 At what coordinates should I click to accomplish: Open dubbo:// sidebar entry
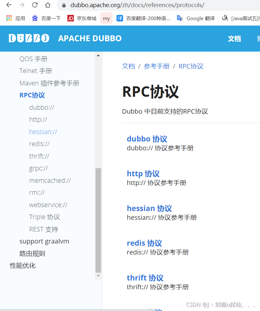click(41, 107)
